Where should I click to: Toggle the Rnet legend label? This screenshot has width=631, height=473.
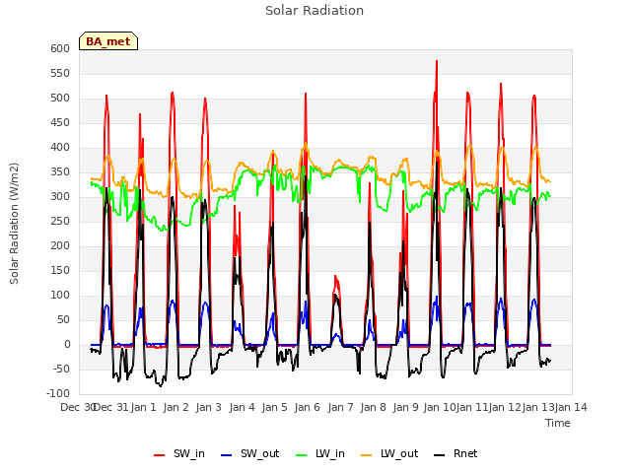click(x=465, y=453)
